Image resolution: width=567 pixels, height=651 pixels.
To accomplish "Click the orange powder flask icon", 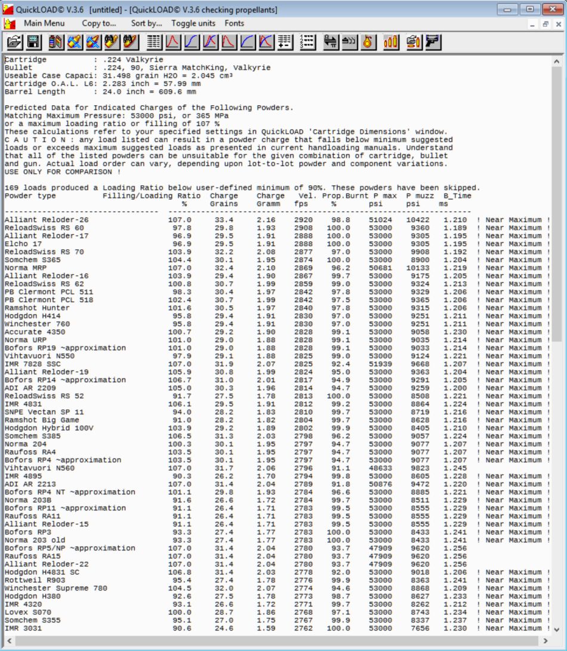I will click(x=368, y=42).
